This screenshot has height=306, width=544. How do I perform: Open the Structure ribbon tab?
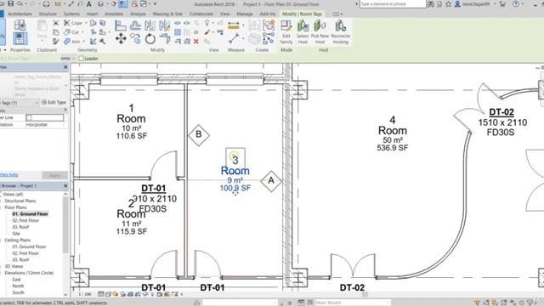(48, 14)
